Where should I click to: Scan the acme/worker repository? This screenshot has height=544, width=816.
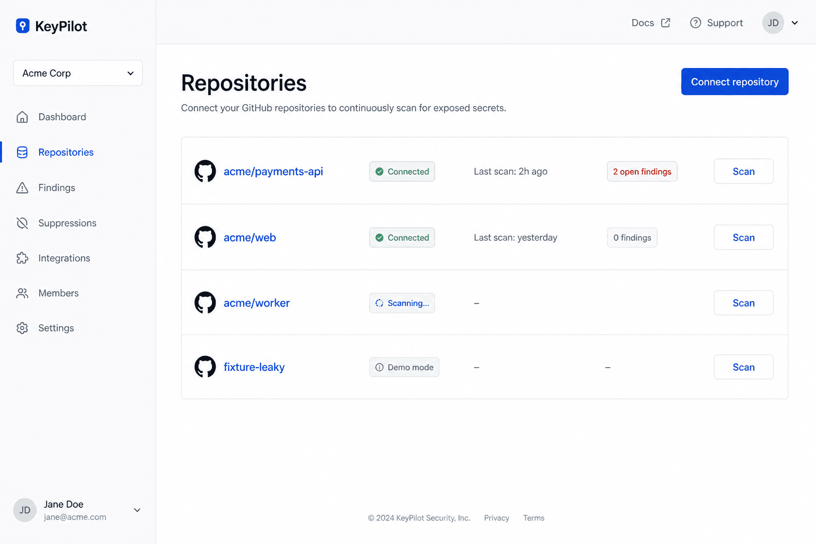pos(743,303)
